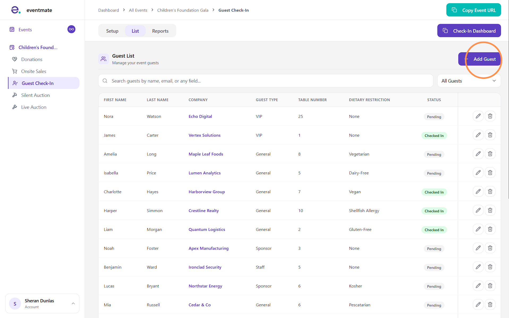The height and width of the screenshot is (318, 509).
Task: Edit guest Isabella Price
Action: click(x=478, y=173)
